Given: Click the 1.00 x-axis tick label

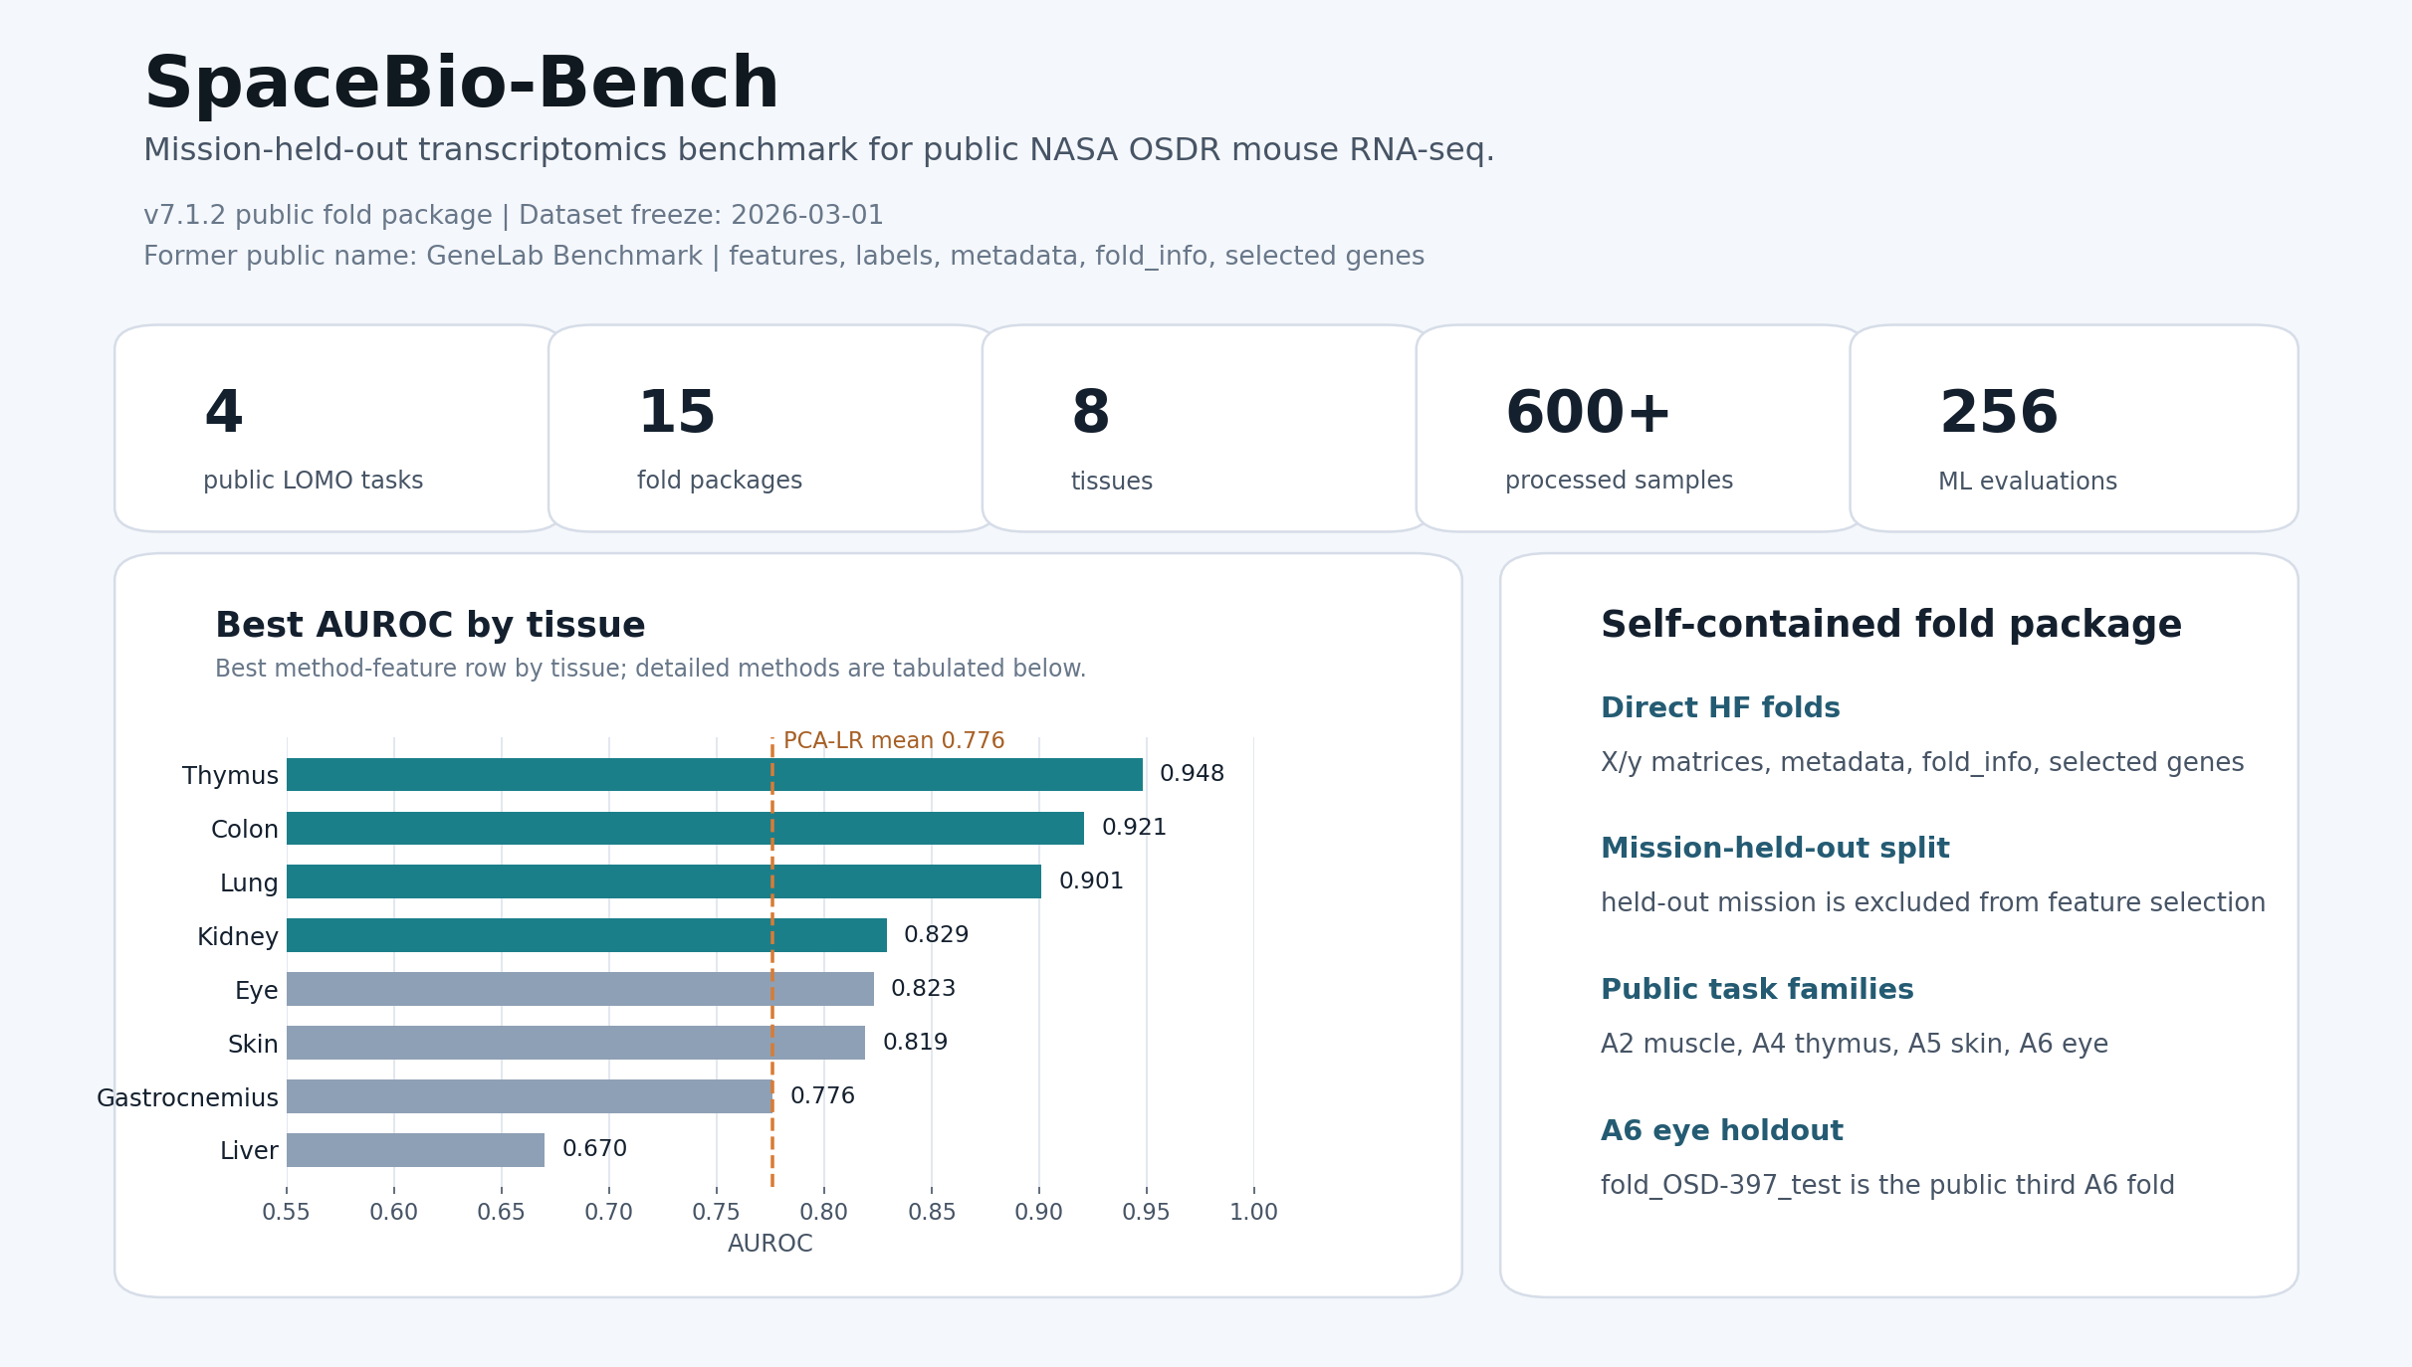Looking at the screenshot, I should point(1253,1212).
